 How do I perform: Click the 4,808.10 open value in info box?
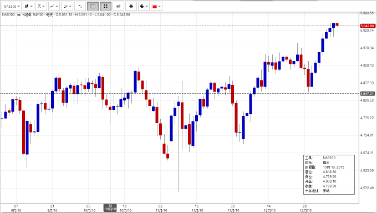click(329, 181)
